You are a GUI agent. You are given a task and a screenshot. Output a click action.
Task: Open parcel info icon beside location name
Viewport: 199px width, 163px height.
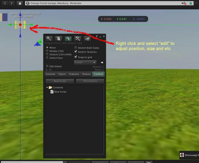(x=27, y=3)
